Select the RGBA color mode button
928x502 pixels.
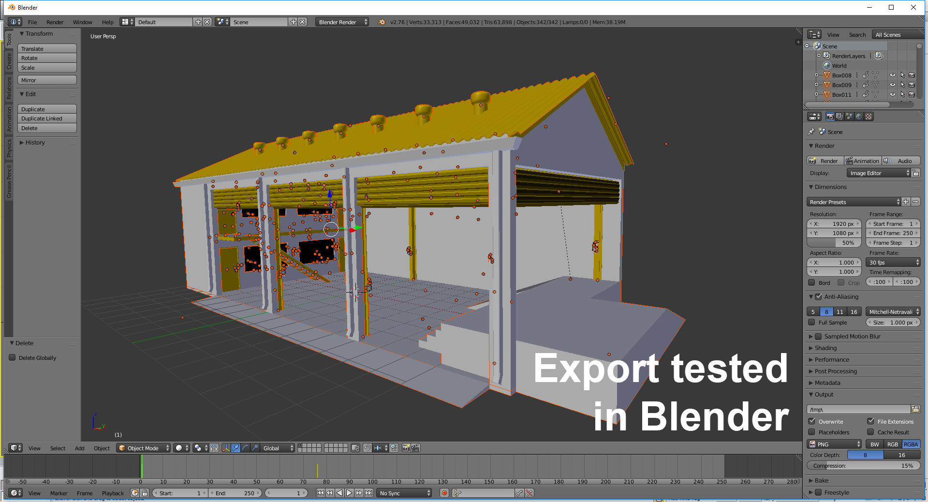click(x=911, y=444)
